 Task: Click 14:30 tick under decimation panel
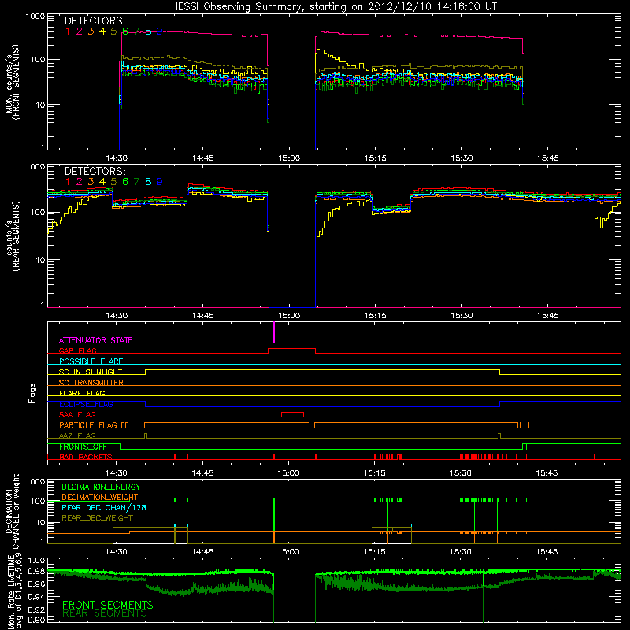pyautogui.click(x=116, y=552)
